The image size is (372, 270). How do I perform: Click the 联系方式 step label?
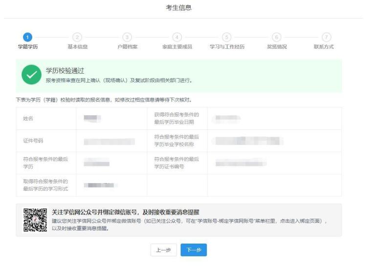point(324,47)
